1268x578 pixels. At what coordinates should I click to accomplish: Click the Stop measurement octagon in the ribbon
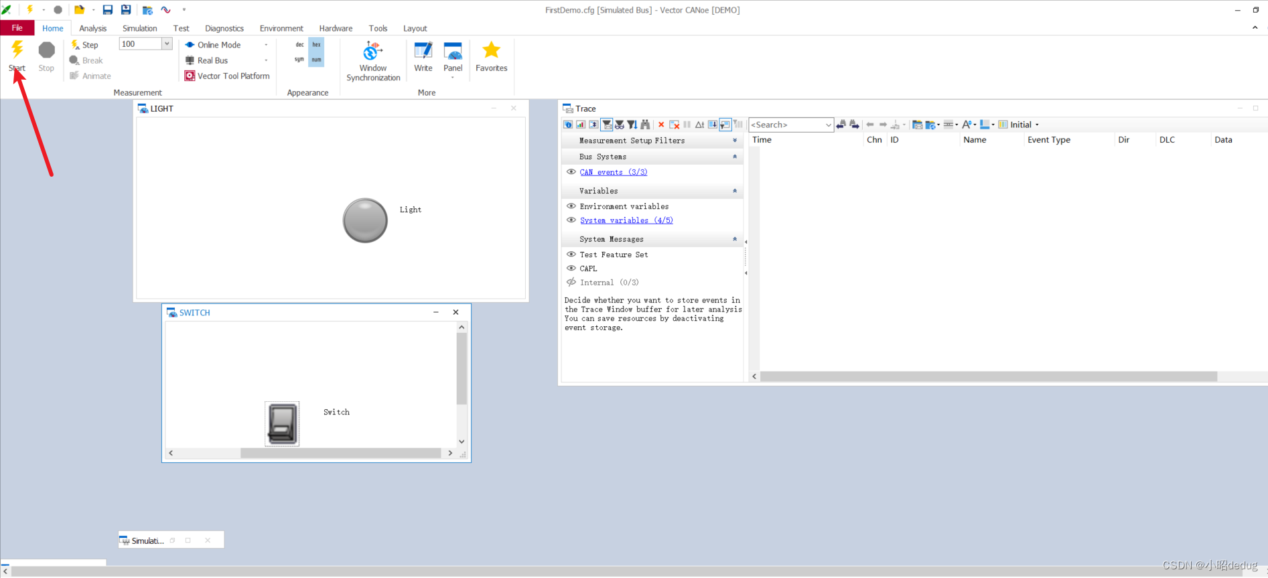point(46,56)
